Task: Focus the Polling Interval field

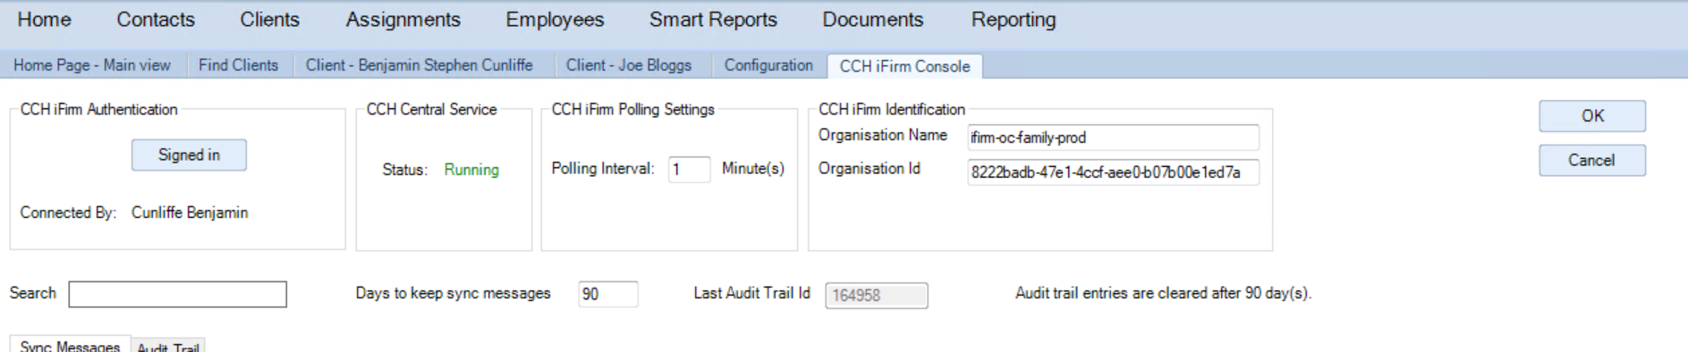Action: [689, 169]
